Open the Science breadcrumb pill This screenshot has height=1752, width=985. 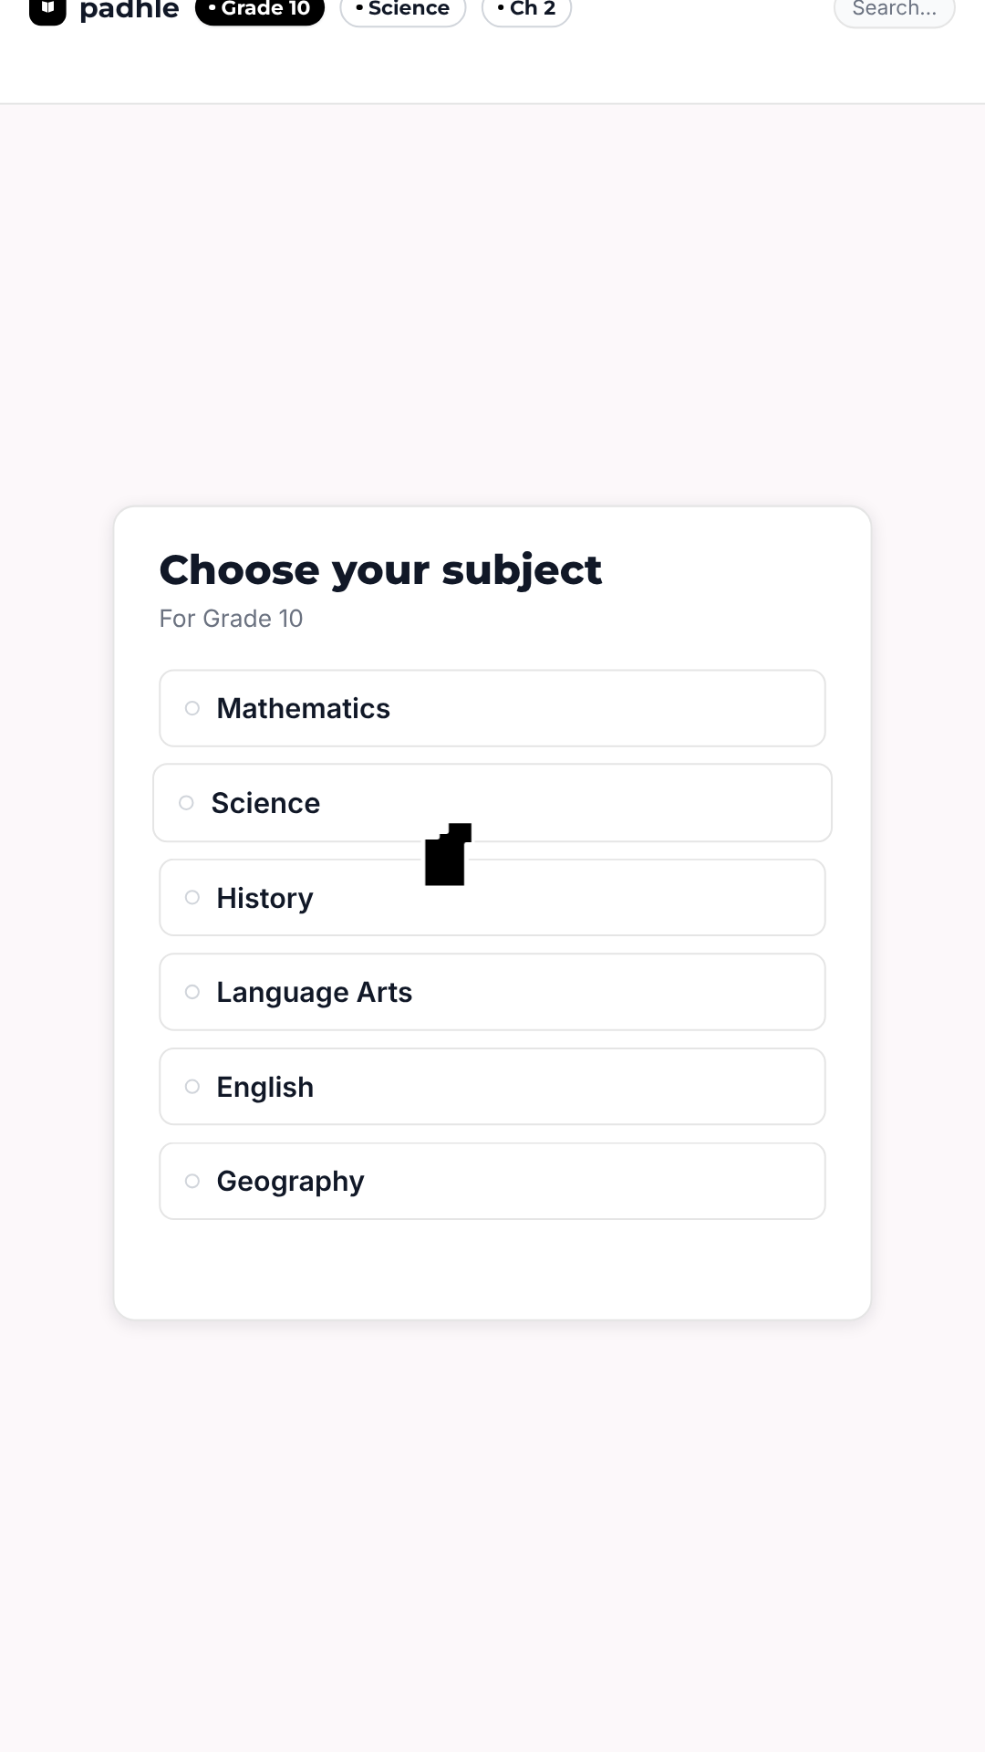pos(403,9)
